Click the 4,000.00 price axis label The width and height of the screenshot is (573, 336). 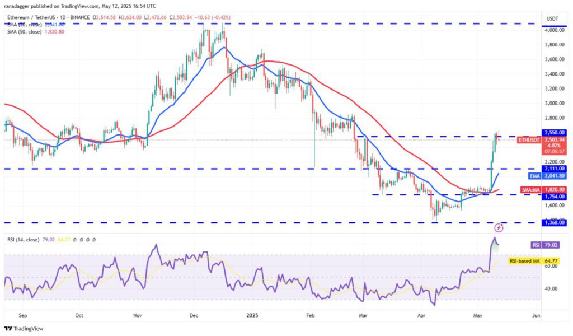pos(555,30)
